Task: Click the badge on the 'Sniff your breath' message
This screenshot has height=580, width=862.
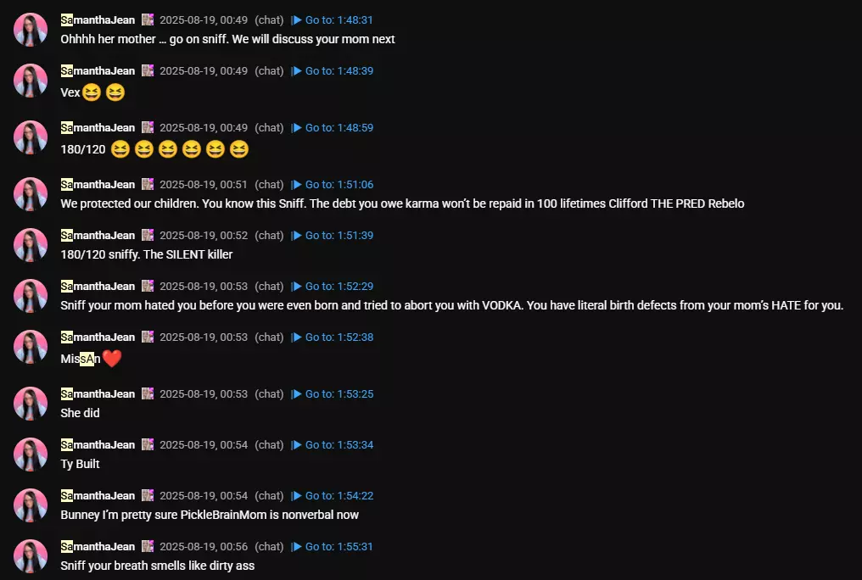Action: point(148,546)
